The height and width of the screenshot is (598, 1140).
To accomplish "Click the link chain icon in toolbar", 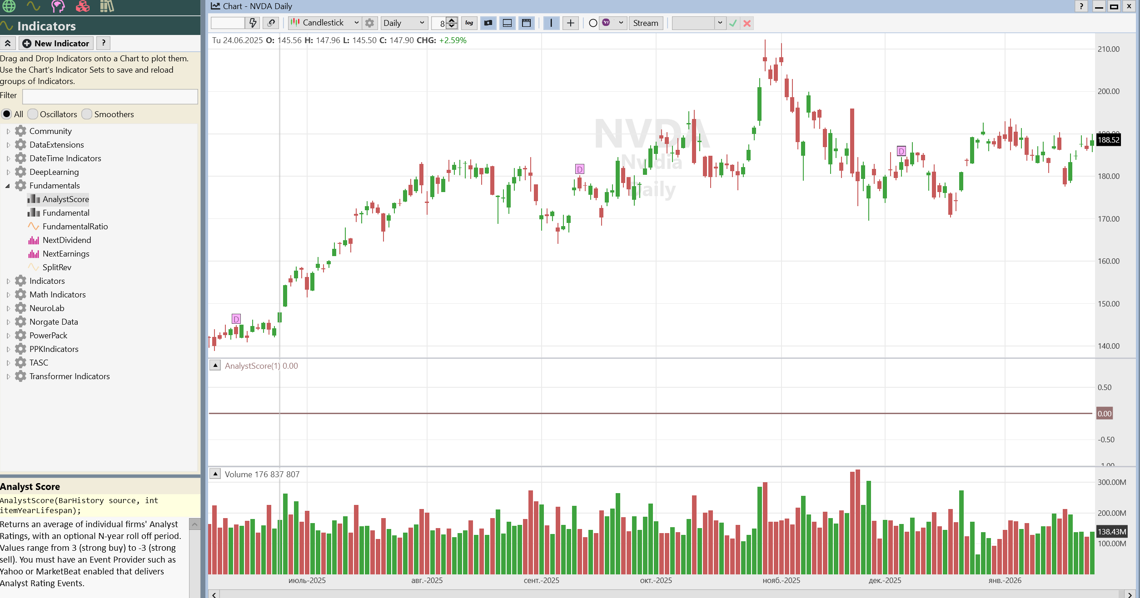I will coord(271,23).
